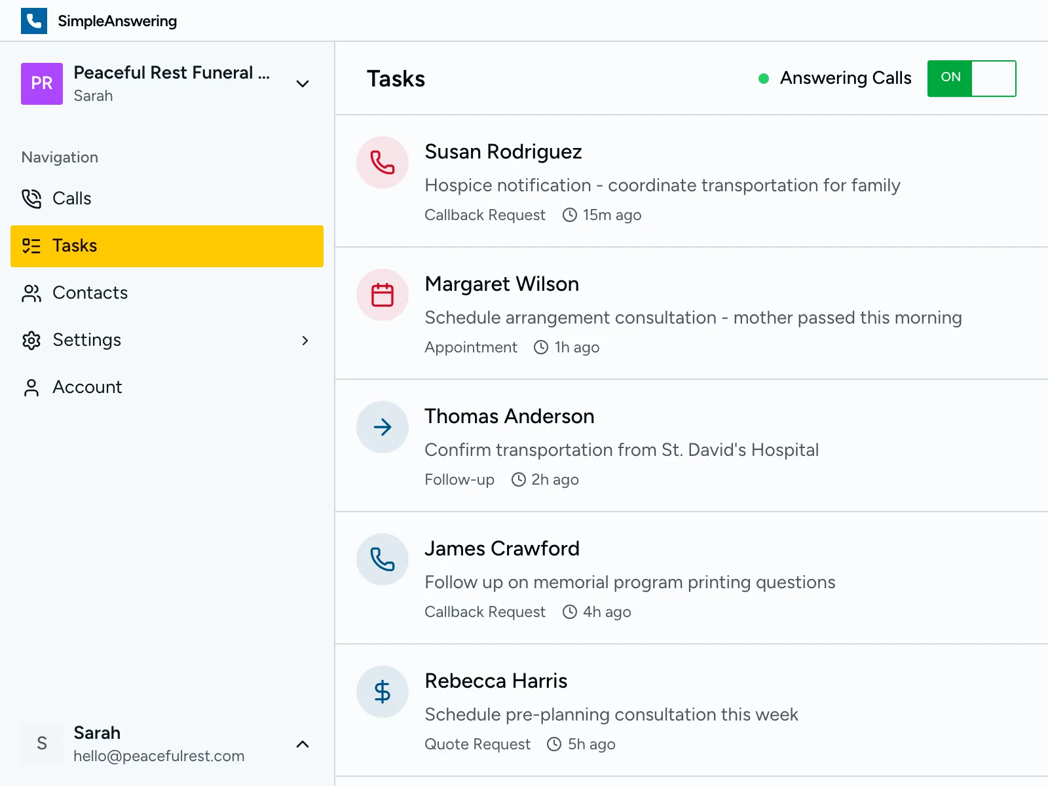Click the Account person icon
This screenshot has height=786, width=1048.
tap(30, 387)
